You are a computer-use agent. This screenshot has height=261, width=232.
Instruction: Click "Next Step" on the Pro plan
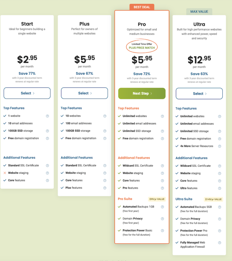click(x=142, y=94)
